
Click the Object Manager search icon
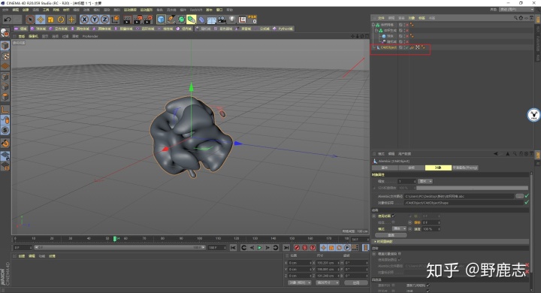click(x=515, y=18)
